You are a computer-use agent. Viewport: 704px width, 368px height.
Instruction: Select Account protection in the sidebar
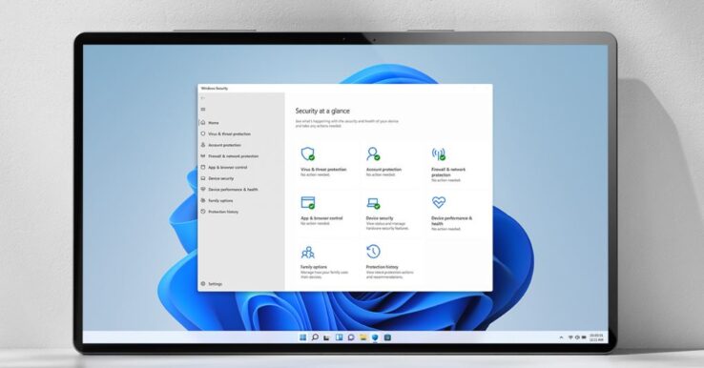point(220,145)
